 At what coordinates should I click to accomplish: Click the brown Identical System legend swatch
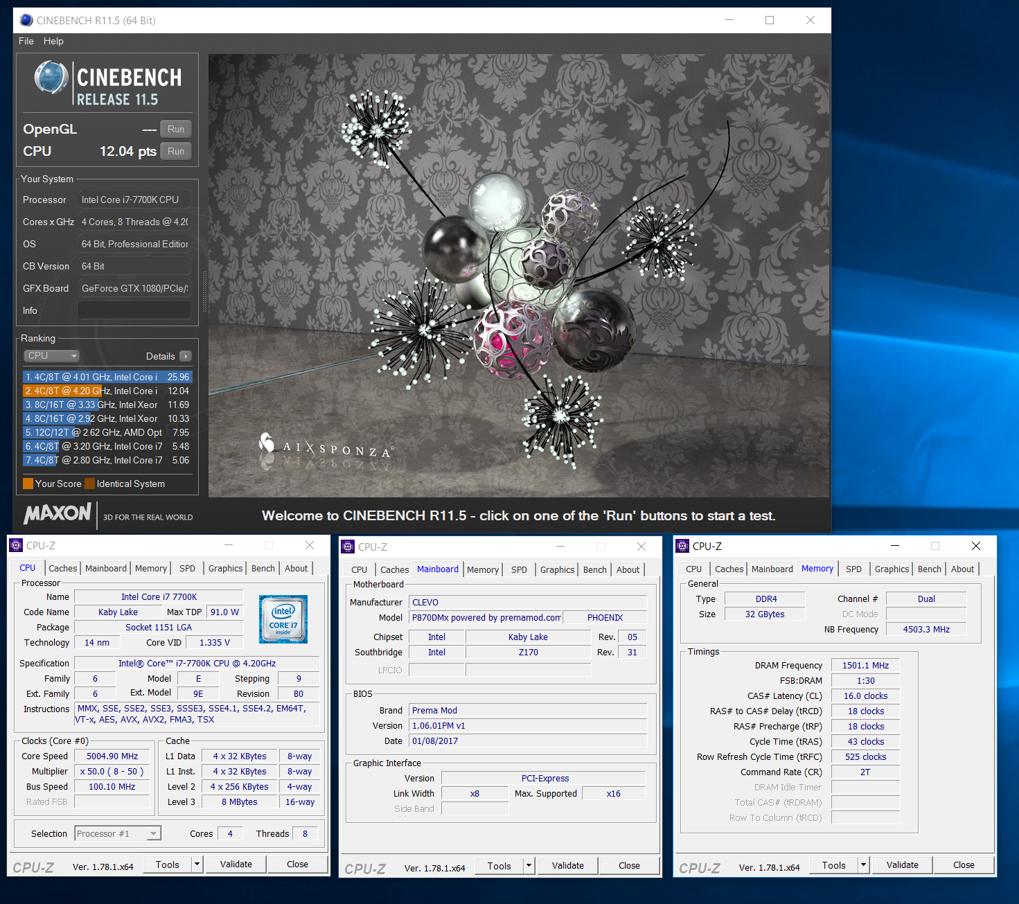(89, 484)
